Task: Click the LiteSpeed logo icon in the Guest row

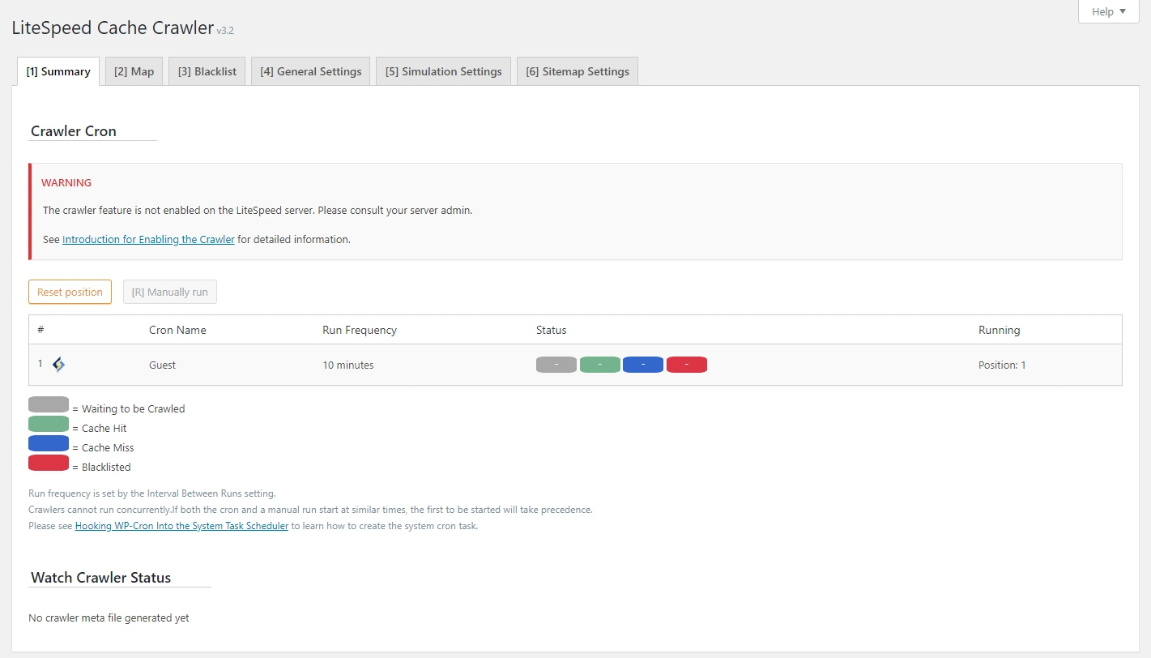Action: pyautogui.click(x=58, y=365)
